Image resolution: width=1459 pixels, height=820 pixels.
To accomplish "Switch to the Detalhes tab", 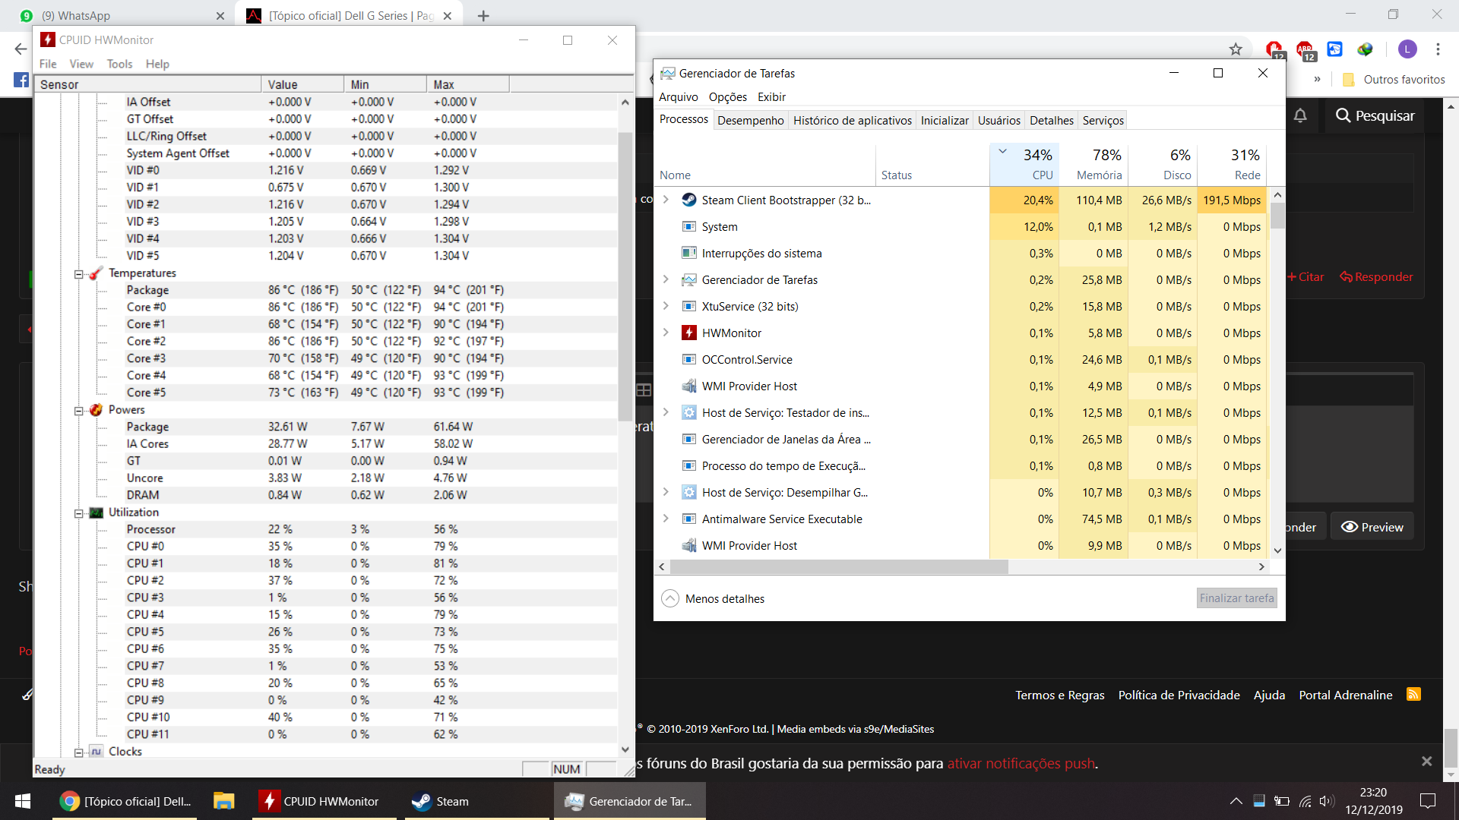I will (x=1051, y=120).
